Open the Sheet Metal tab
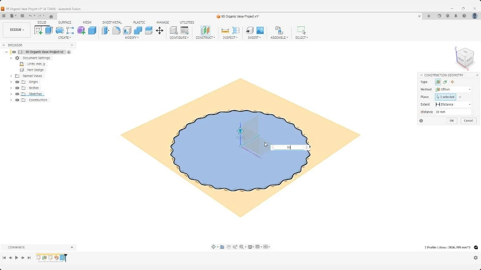The width and height of the screenshot is (481, 270). pos(112,22)
